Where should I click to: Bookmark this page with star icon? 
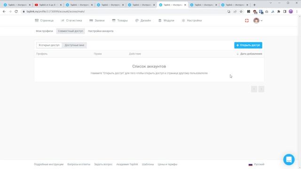[241, 11]
